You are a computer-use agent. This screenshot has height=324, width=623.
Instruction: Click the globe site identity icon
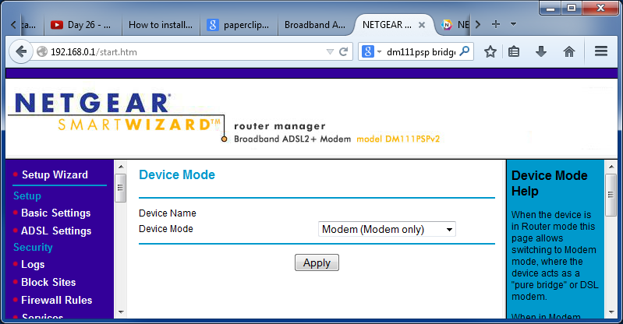[42, 51]
